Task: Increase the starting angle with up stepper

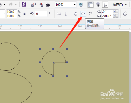Action: pyautogui.click(x=117, y=12)
